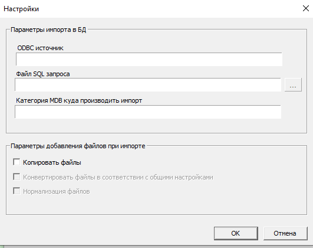Viewport: 313px width, 248px height.
Task: Click the ODBC источник label
Action: [x=40, y=48]
